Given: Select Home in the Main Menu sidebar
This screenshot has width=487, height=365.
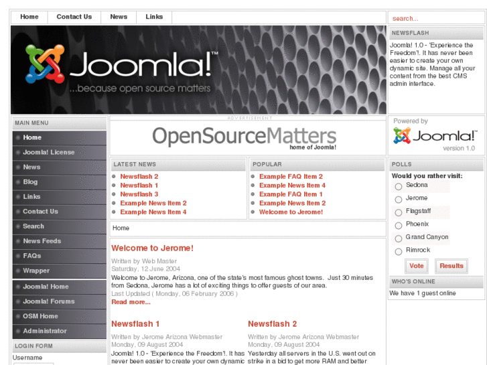Looking at the screenshot, I should [x=60, y=137].
